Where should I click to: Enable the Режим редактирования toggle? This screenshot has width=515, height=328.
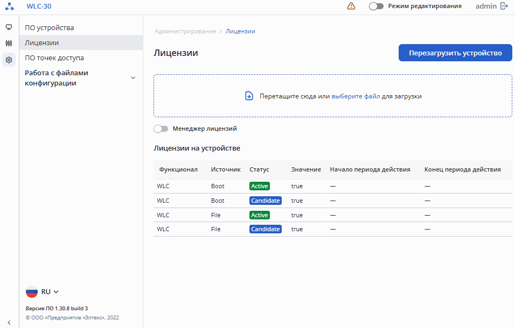[x=376, y=6]
